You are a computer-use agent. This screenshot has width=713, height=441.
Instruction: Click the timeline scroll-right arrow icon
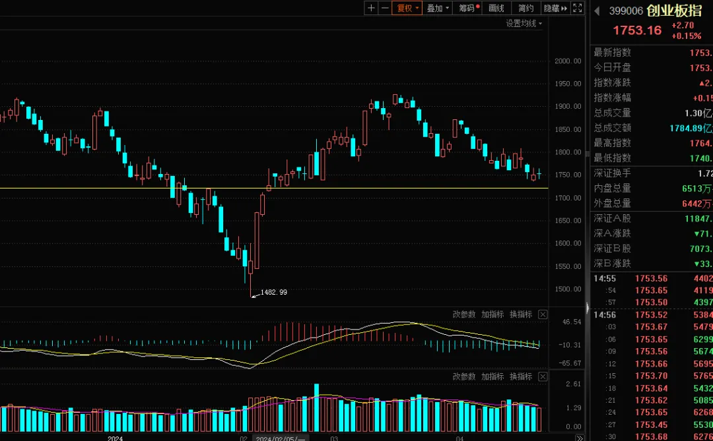580,438
